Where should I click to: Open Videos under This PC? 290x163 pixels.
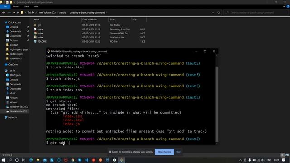13,102
